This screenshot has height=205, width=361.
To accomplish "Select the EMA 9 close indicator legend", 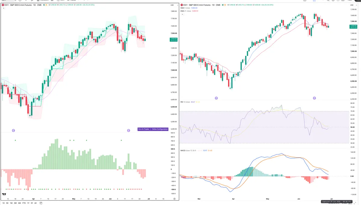I will [185, 8].
